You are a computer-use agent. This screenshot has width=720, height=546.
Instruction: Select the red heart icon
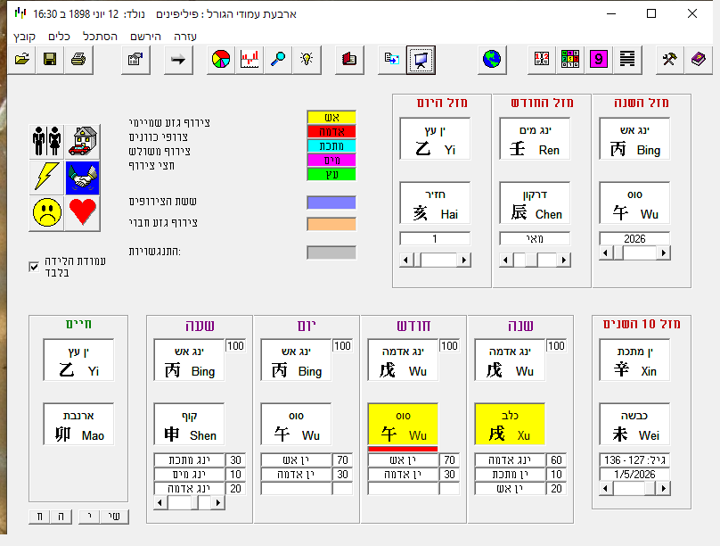point(83,211)
